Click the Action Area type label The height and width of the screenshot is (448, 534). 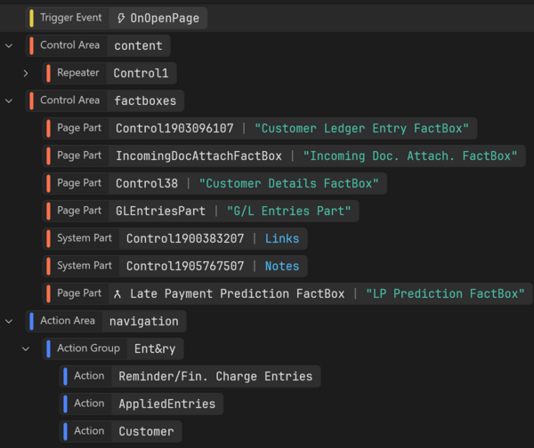68,321
